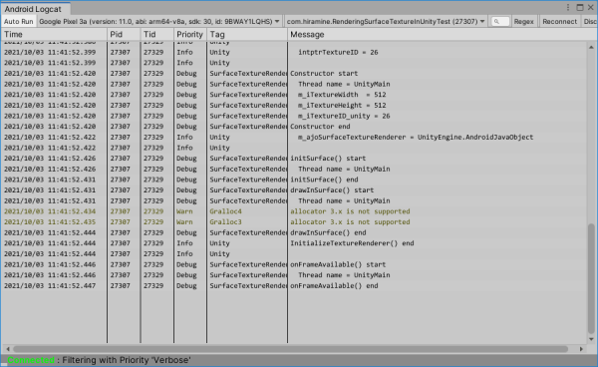Click the allocator message in Gralloc3 row

[x=350, y=222]
